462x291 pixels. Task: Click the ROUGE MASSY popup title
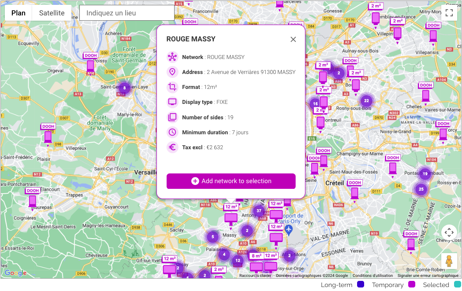coord(191,39)
